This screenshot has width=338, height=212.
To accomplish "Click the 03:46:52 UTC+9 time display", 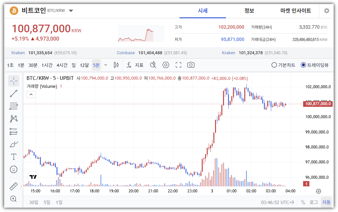I will pos(278,202).
